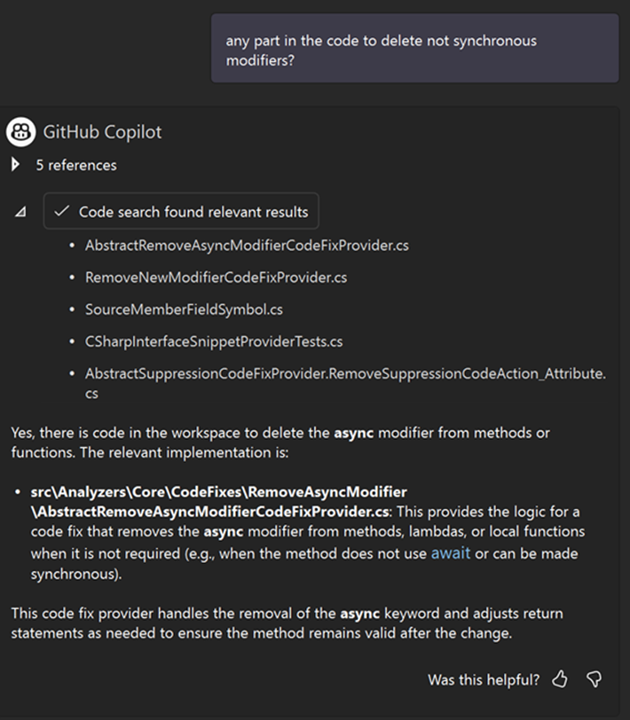Expand the 5 references section
This screenshot has height=720, width=630.
point(15,164)
